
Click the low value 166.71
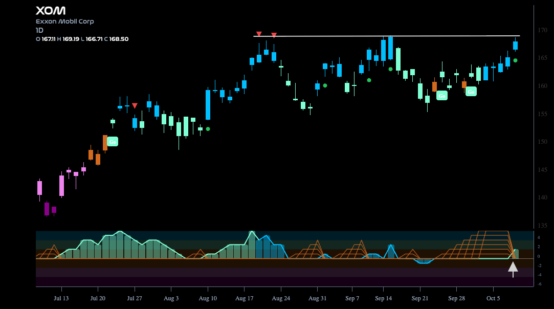pos(94,39)
